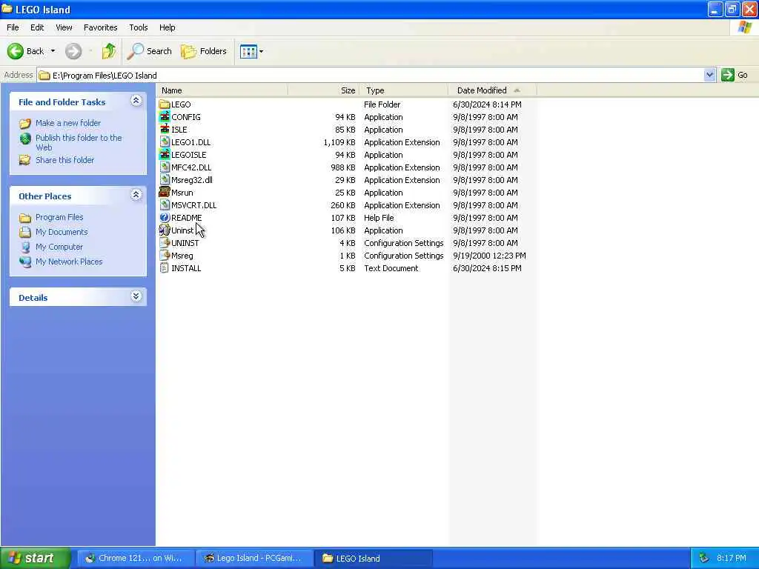
Task: Collapse File and Folder Tasks panel
Action: [136, 101]
